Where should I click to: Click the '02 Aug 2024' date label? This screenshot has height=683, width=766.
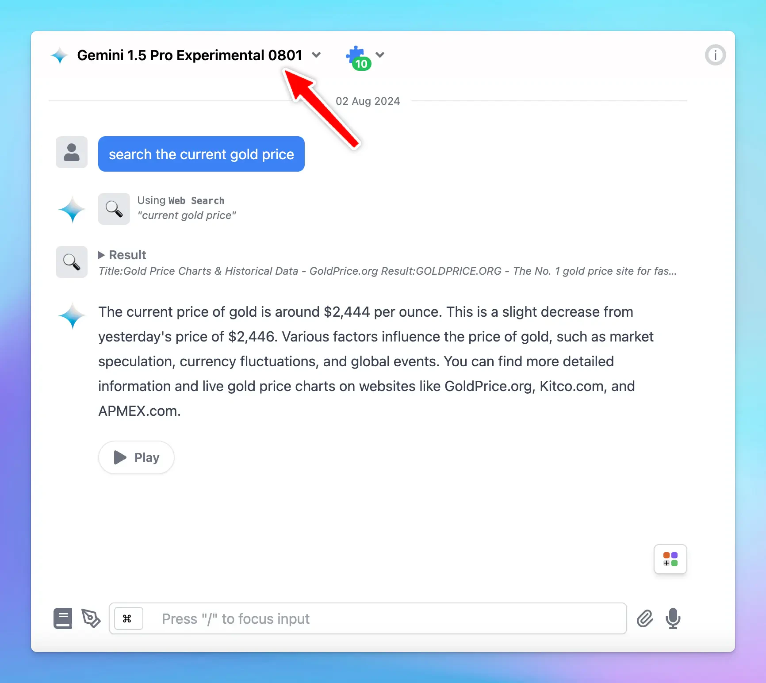[368, 101]
